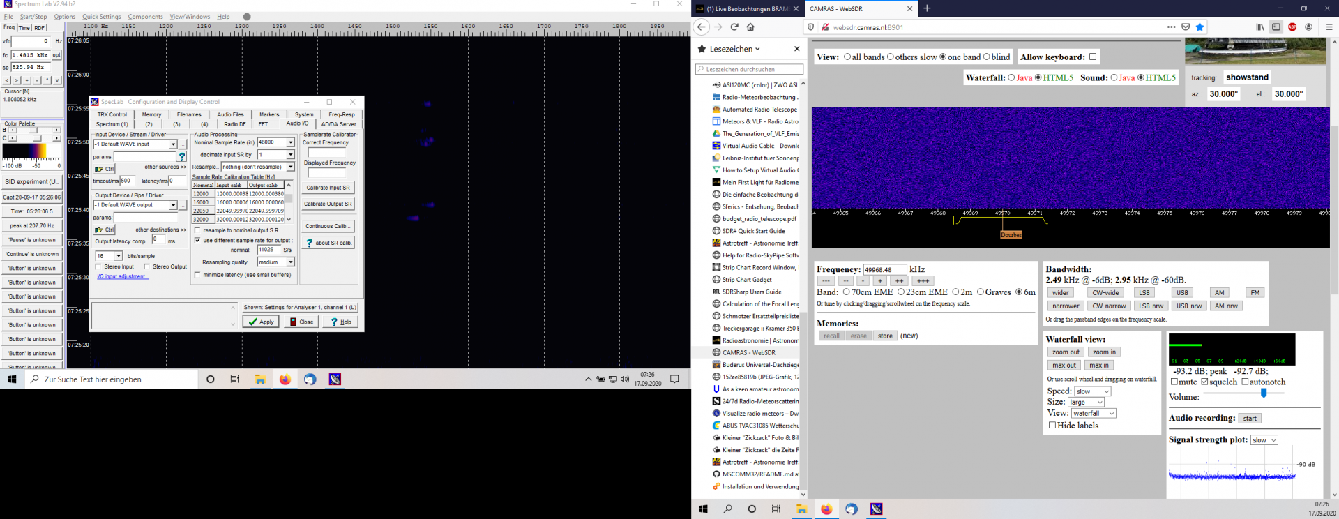Switch to the Radio DF tab

[x=235, y=124]
